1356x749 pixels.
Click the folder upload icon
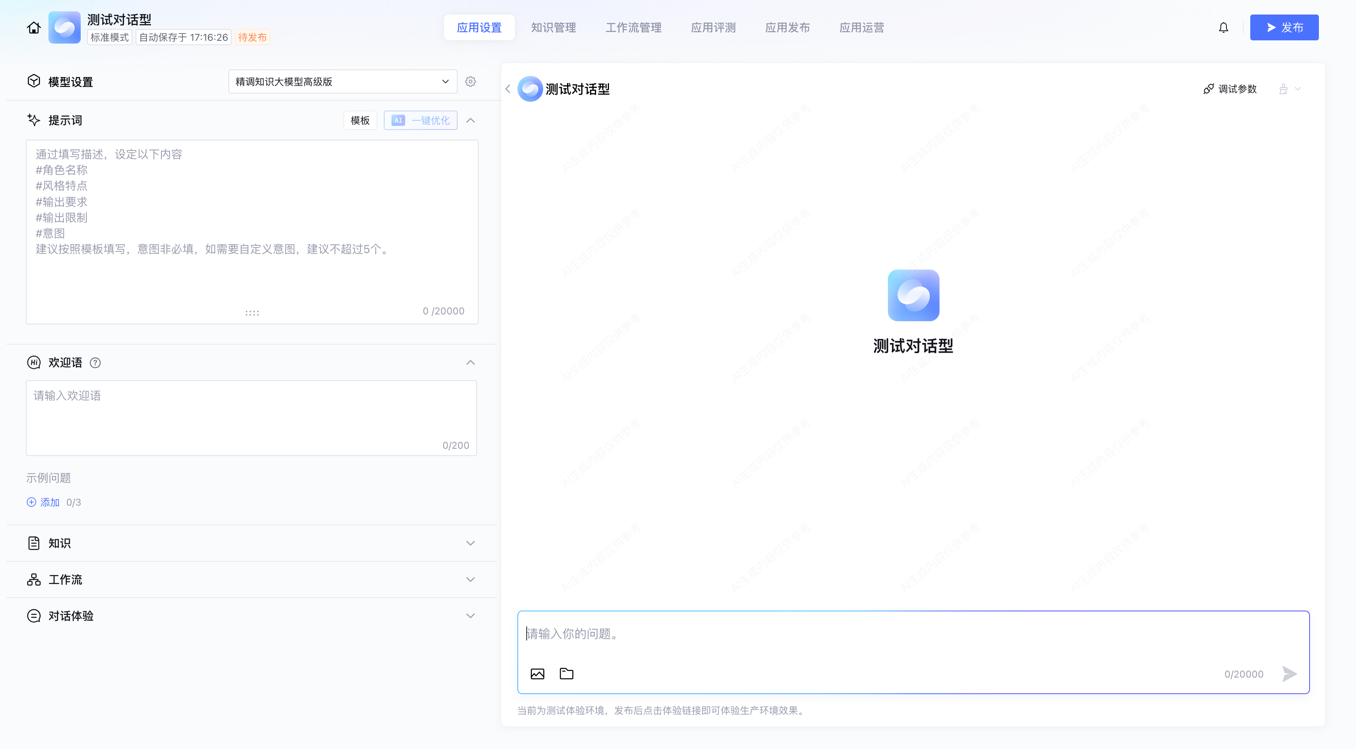(566, 674)
